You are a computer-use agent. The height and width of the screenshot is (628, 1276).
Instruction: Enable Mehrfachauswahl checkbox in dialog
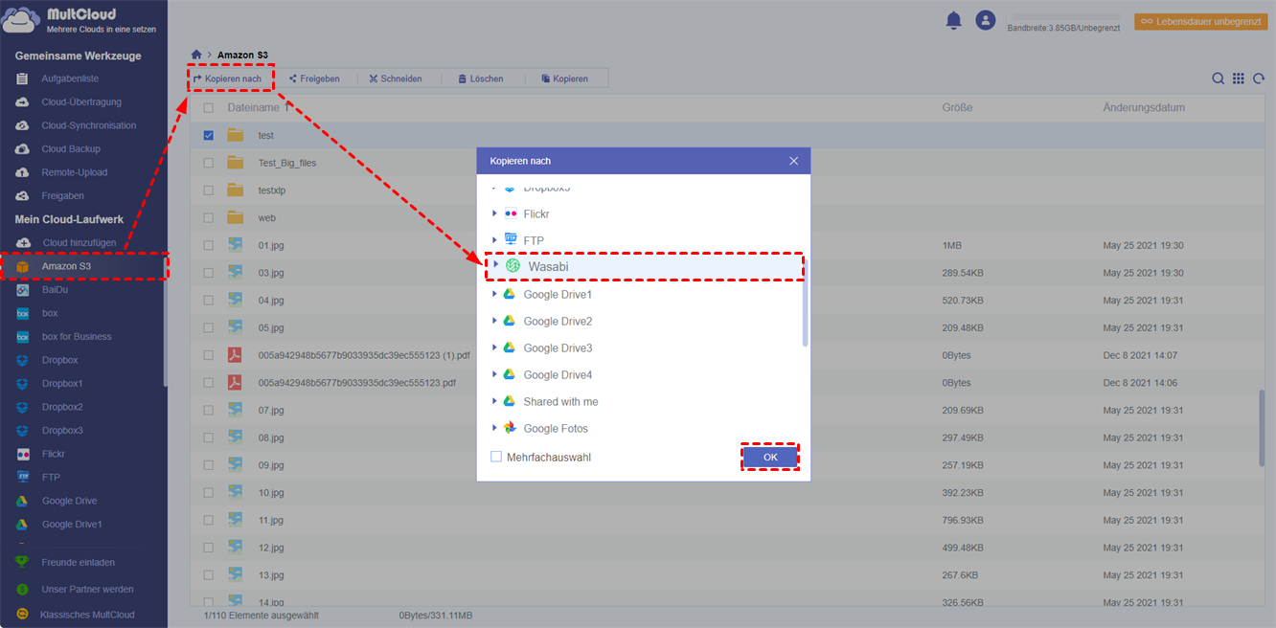[496, 457]
